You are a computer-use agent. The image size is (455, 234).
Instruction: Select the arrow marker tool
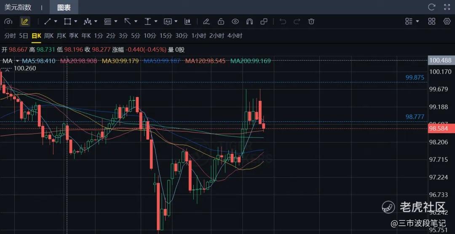click(127, 21)
